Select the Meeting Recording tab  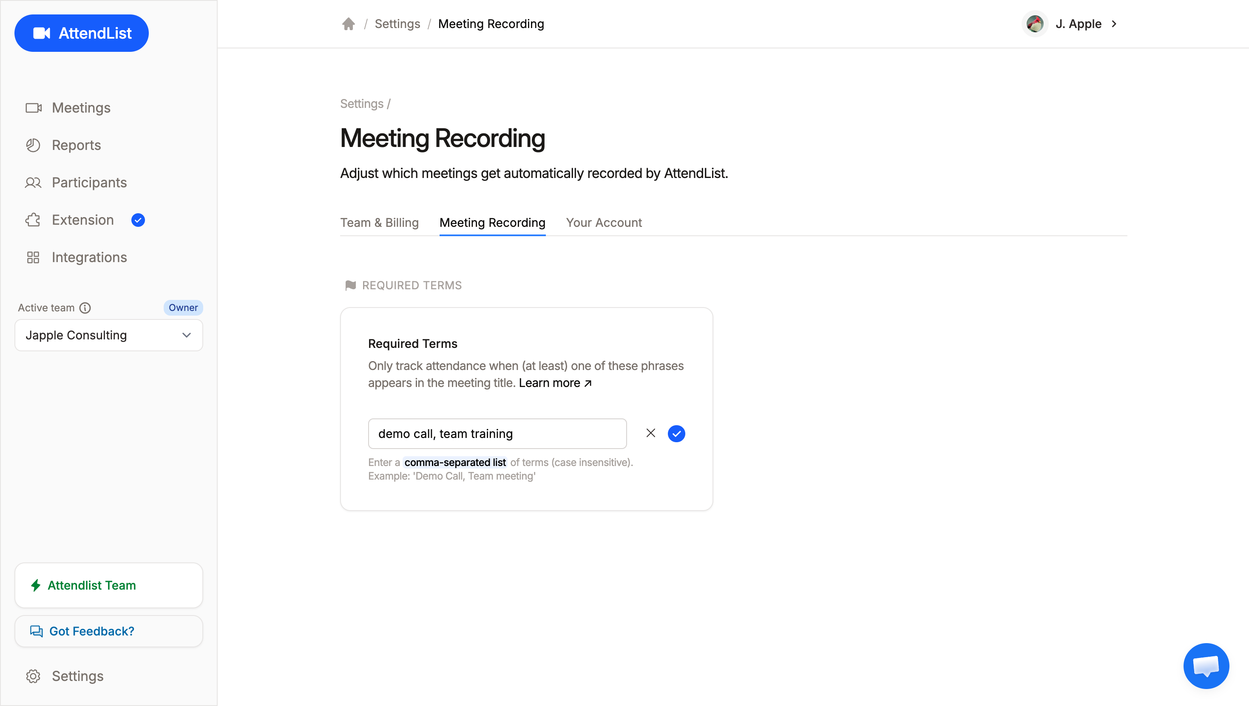pyautogui.click(x=492, y=223)
